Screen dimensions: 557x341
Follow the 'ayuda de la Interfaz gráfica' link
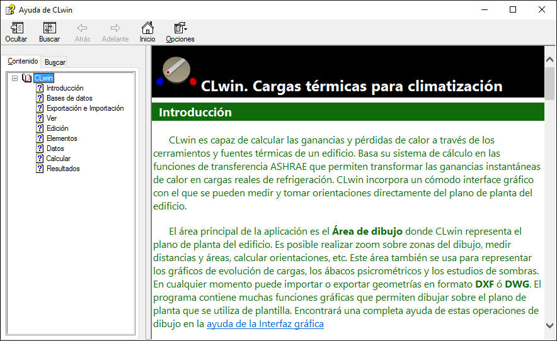pyautogui.click(x=265, y=324)
